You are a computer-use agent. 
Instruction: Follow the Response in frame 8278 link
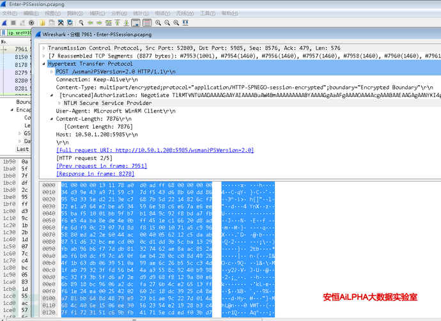pos(95,174)
